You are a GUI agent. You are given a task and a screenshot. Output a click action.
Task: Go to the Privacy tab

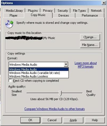click(48, 11)
